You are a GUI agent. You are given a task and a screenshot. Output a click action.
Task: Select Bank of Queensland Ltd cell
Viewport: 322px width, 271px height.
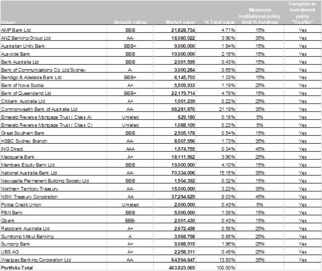point(26,93)
